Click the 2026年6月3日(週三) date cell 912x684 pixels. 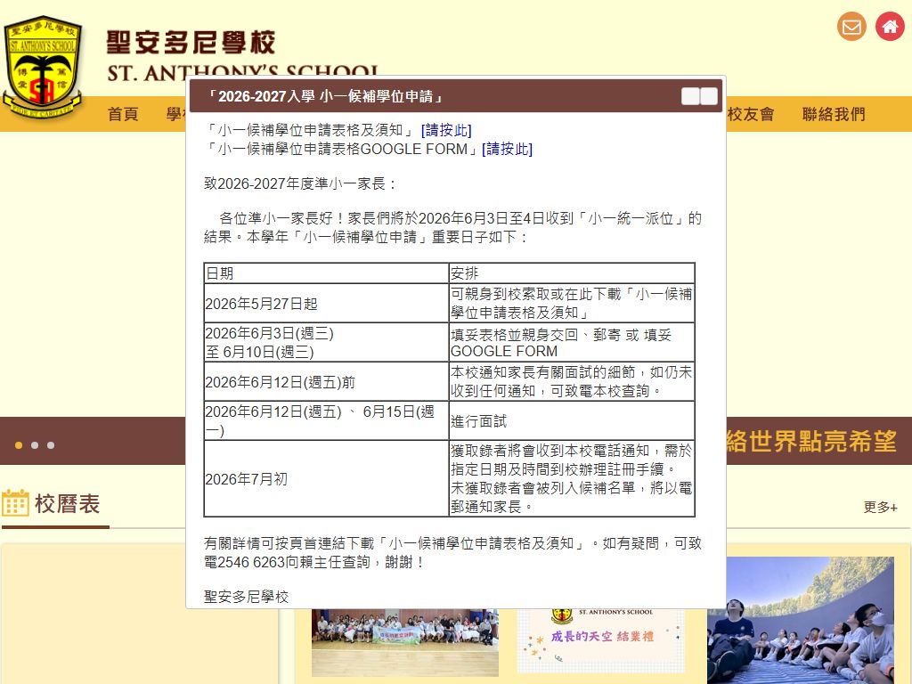point(326,343)
